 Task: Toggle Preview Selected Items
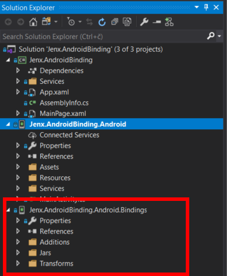click(x=157, y=22)
